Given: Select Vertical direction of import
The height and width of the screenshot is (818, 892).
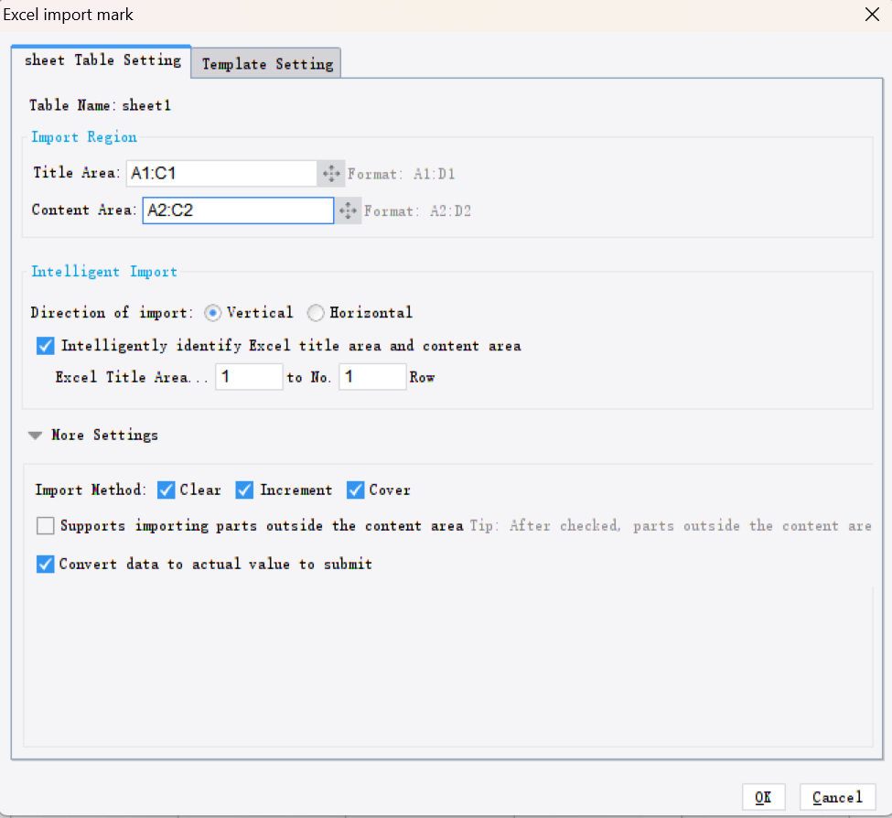Looking at the screenshot, I should pos(212,312).
